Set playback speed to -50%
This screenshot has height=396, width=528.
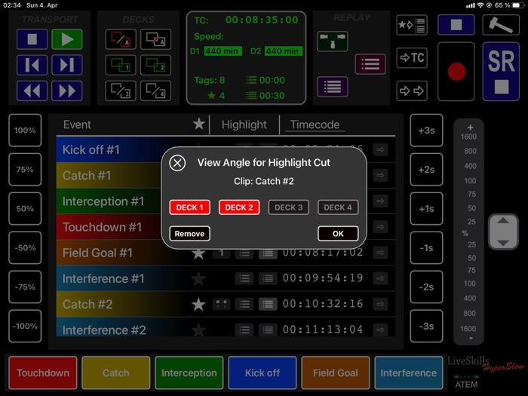(25, 247)
